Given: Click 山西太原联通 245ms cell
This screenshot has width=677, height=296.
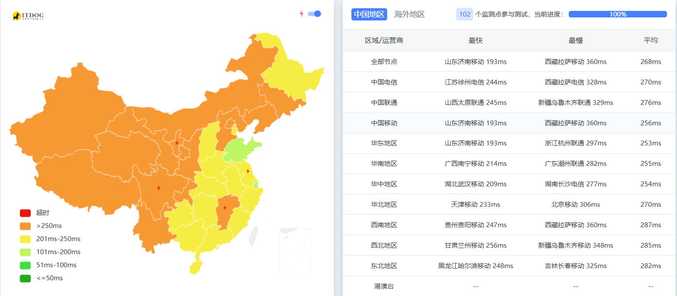Looking at the screenshot, I should coord(476,103).
